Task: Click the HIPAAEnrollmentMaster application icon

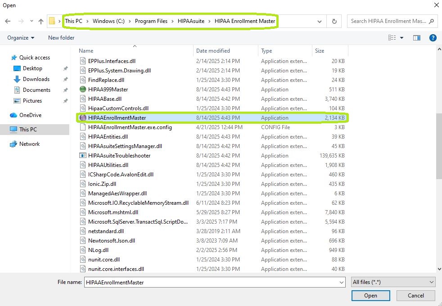Action: 82,118
